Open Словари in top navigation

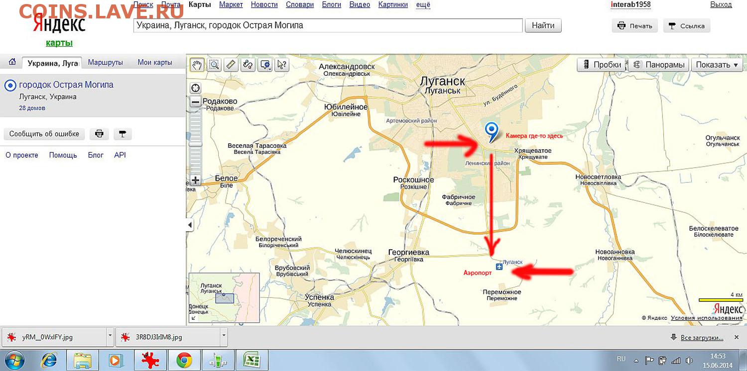[x=300, y=4]
